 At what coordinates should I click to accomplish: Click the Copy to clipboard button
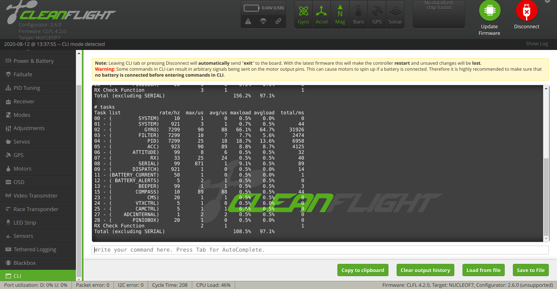pos(363,270)
